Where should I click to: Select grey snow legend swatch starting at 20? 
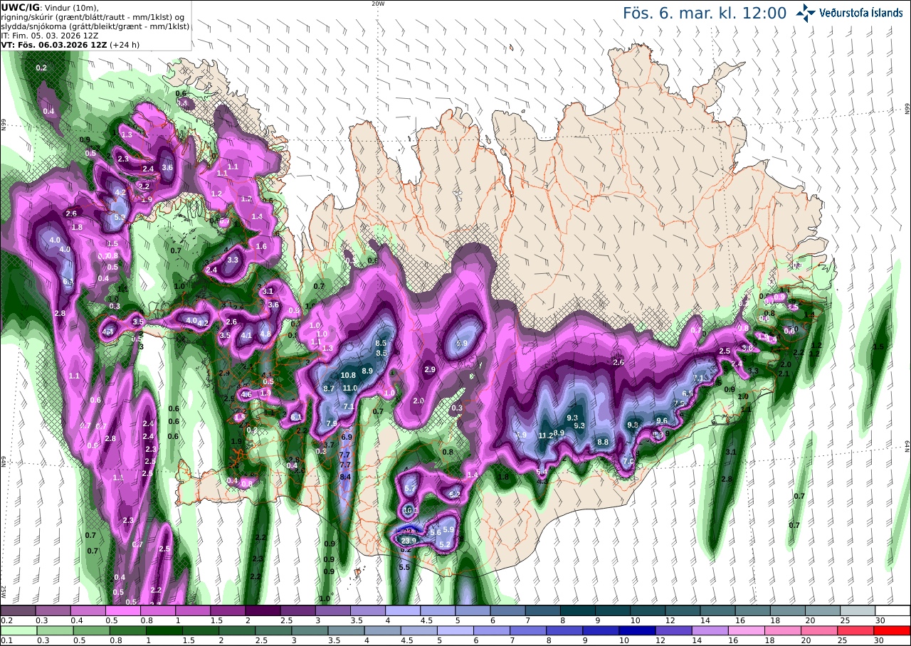823,610
